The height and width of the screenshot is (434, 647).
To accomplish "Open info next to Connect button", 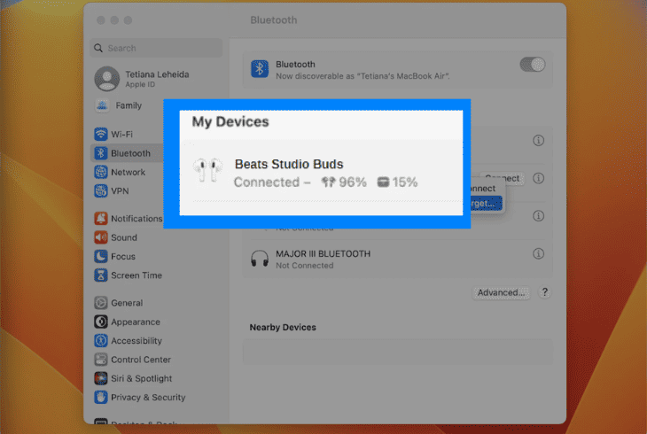I will (x=538, y=178).
